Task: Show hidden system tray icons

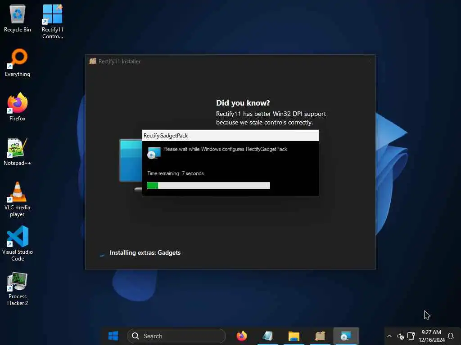Action: pos(389,336)
